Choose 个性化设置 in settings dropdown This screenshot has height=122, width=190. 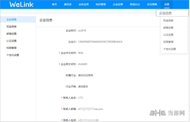[170, 49]
